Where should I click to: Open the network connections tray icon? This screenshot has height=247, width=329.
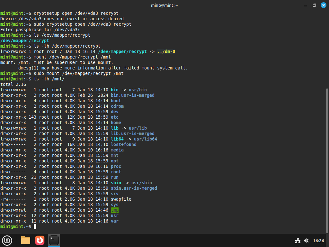pos(298,241)
